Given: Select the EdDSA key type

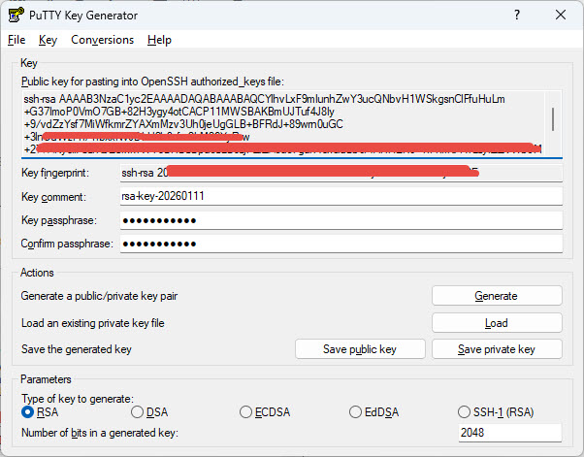Looking at the screenshot, I should tap(356, 412).
